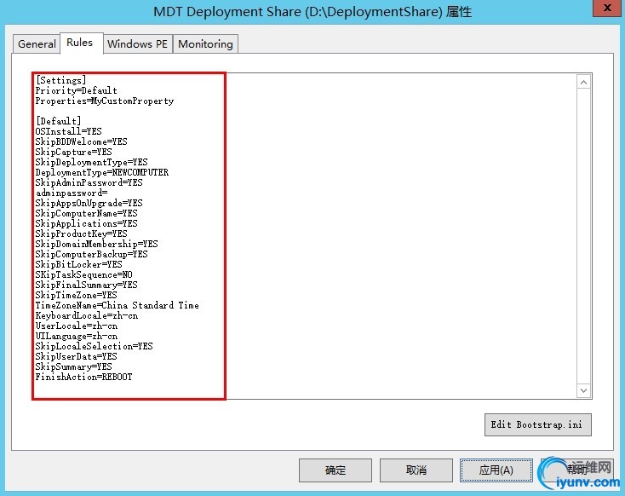Click the SkipComputerBackup=YES line

coord(92,254)
